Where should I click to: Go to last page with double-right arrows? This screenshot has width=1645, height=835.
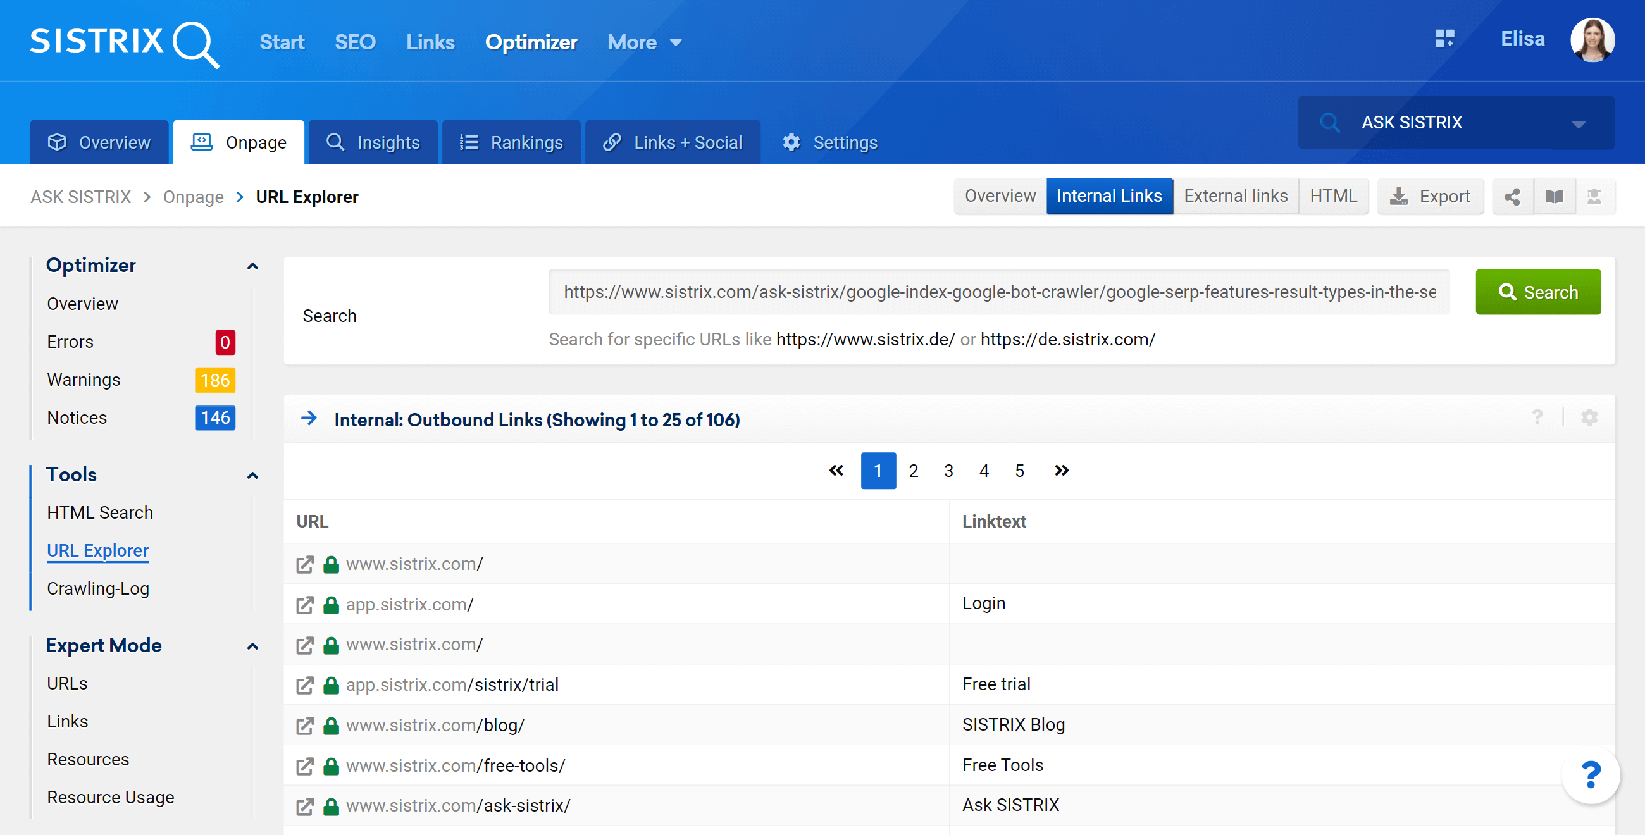click(x=1061, y=471)
